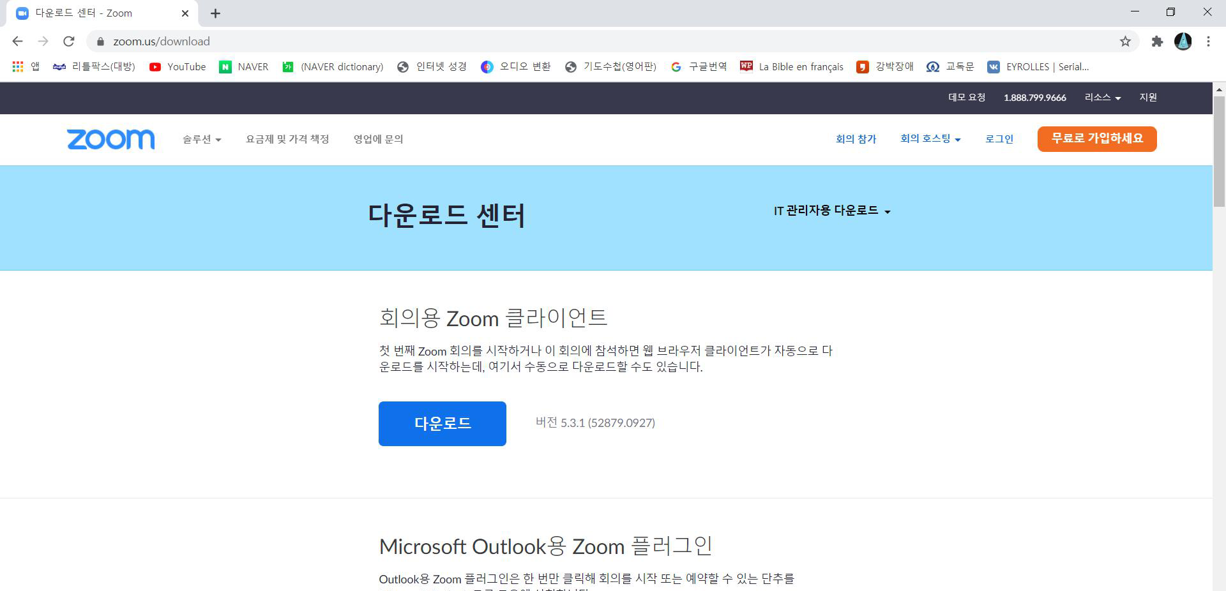Bookmark this page with star icon
This screenshot has width=1226, height=591.
pyautogui.click(x=1125, y=41)
